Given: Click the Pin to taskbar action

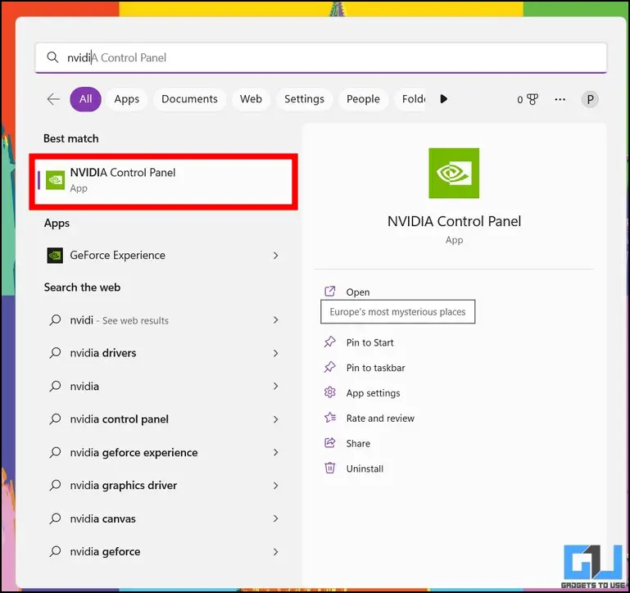Looking at the screenshot, I should (x=375, y=368).
